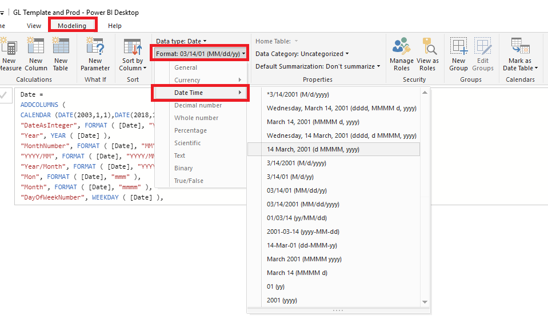The width and height of the screenshot is (548, 331).
Task: Open the Format dropdown in ribbon
Action: pos(201,54)
